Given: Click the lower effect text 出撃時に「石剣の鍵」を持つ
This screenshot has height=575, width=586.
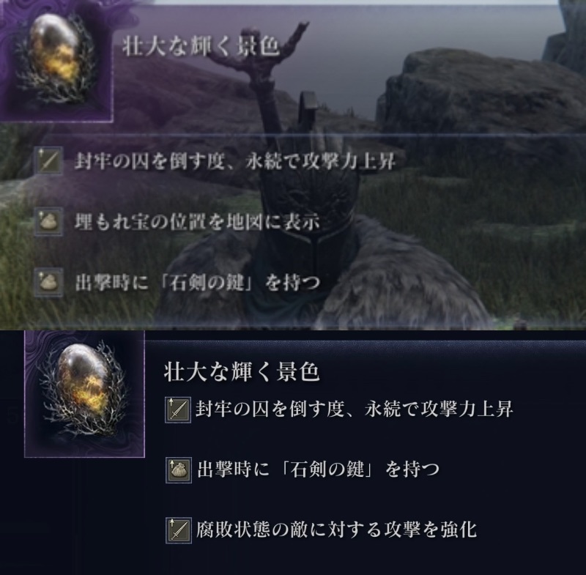Looking at the screenshot, I should tap(318, 470).
